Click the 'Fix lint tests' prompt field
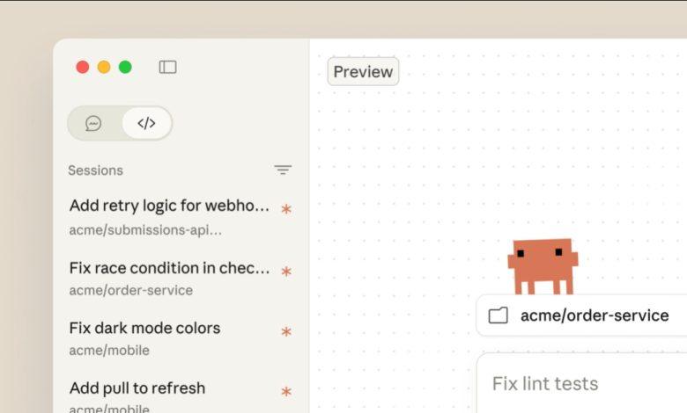Image resolution: width=687 pixels, height=413 pixels. (581, 383)
